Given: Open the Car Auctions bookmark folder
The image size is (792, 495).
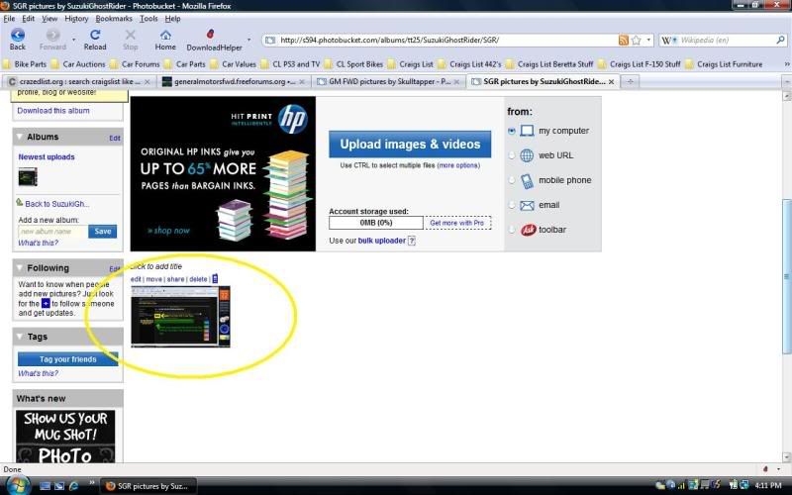Looking at the screenshot, I should [x=78, y=64].
